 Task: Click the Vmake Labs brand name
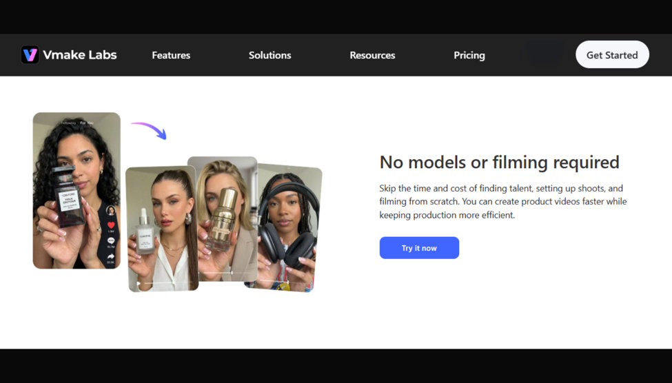pyautogui.click(x=80, y=55)
